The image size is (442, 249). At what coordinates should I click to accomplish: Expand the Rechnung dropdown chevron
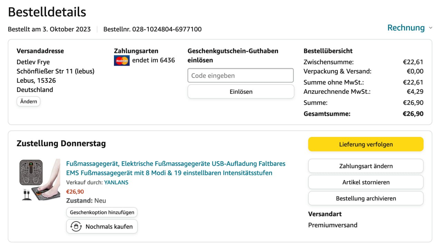coord(431,28)
